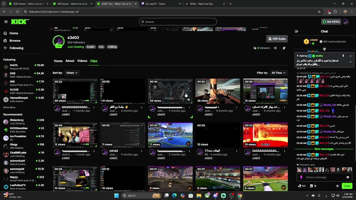Open Microsoft Edge from taskbar
The image size is (356, 200).
click(x=174, y=196)
